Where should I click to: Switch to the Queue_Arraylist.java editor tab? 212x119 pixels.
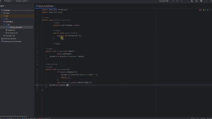coord(46,6)
